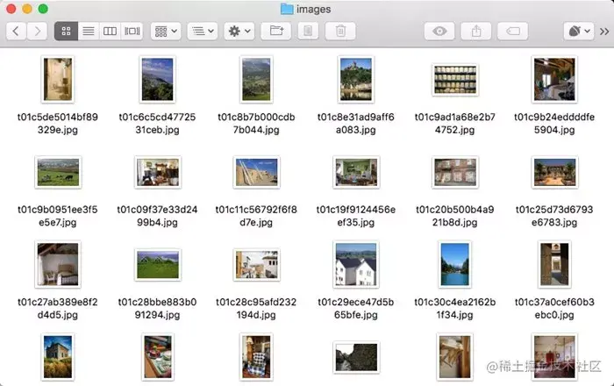This screenshot has height=386, width=614.
Task: Select thumbnail of t01c30c4ea2162b1f34.jpg
Action: [x=455, y=265]
